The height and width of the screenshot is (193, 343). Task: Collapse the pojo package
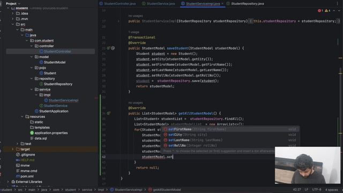[x=32, y=68]
